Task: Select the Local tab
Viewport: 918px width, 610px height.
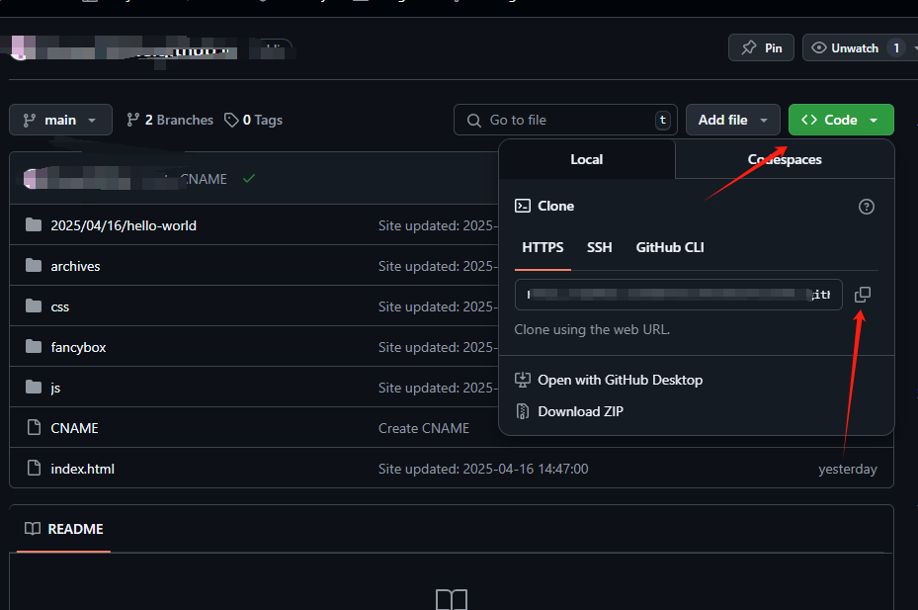Action: [x=586, y=158]
